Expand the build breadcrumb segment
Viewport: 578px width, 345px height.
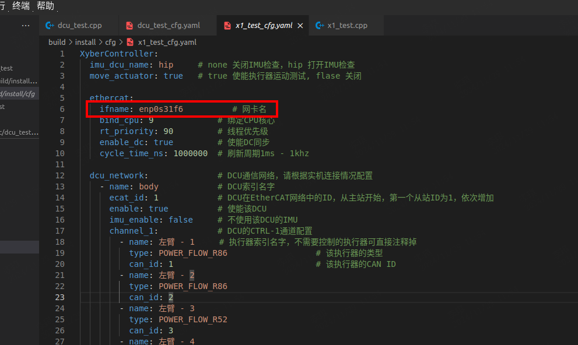coord(57,42)
